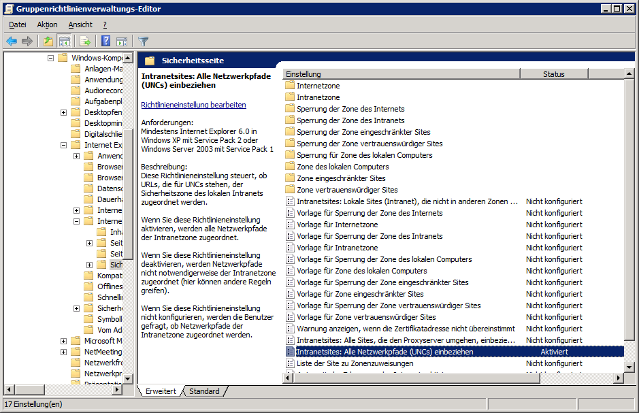Switch to the Standard tab
This screenshot has height=413, width=639.
click(204, 391)
